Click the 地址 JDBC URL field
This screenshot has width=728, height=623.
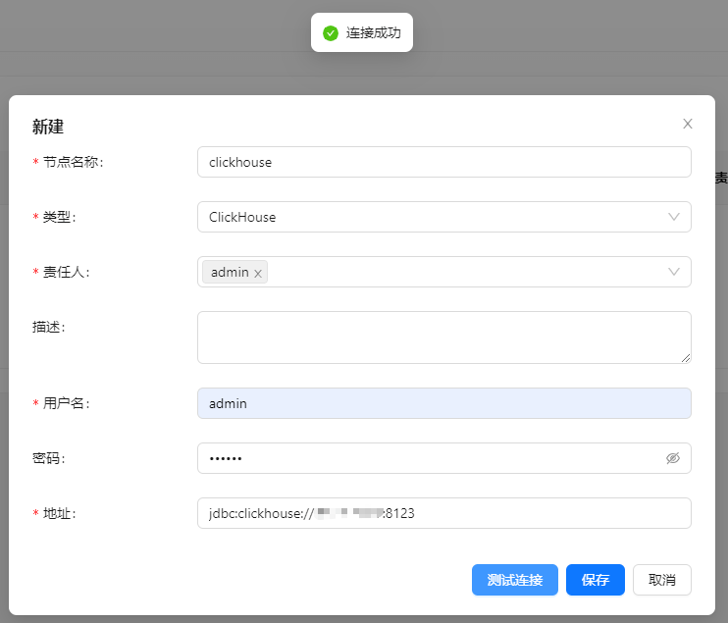coord(530,513)
